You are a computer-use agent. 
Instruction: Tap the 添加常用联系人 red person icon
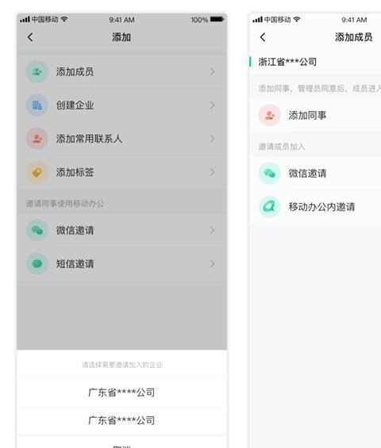coord(37,139)
